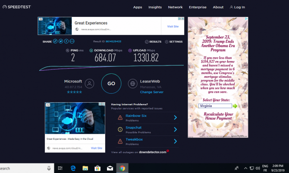Screen dimensions: 289x173
Task: Start the test with GO
Action: 111,84
